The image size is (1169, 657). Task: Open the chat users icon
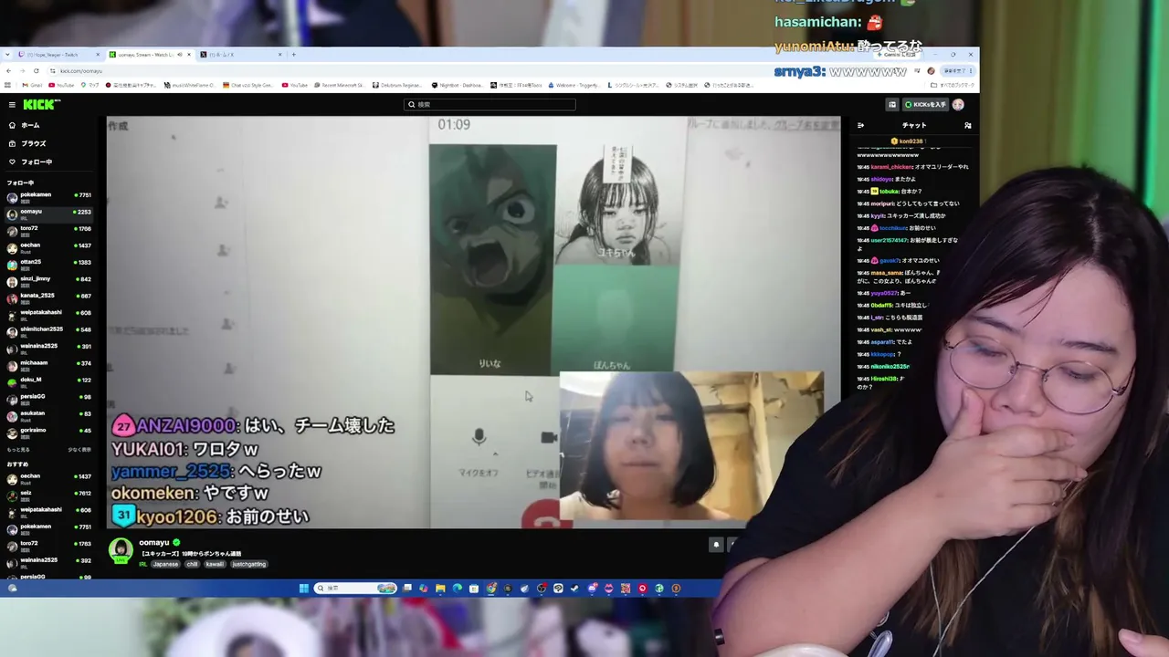tap(967, 126)
